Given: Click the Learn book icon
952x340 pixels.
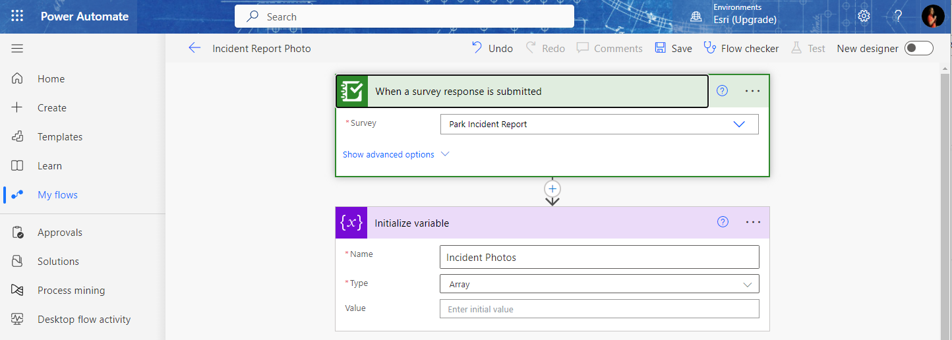Looking at the screenshot, I should click(18, 165).
